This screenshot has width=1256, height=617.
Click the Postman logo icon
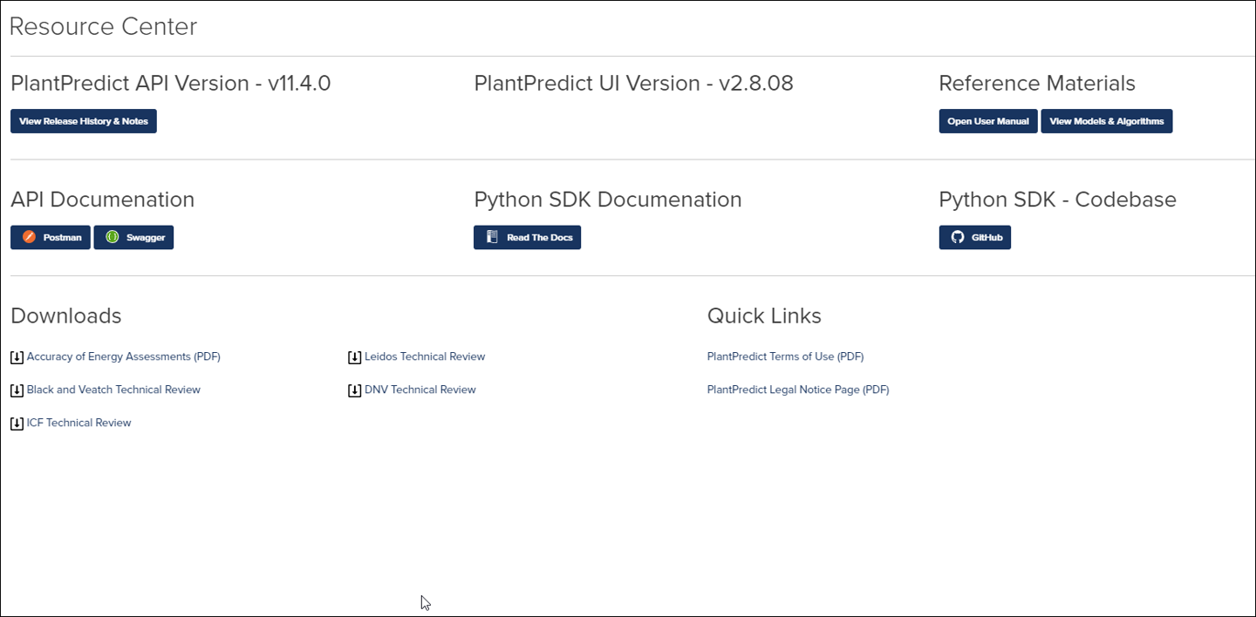point(29,237)
